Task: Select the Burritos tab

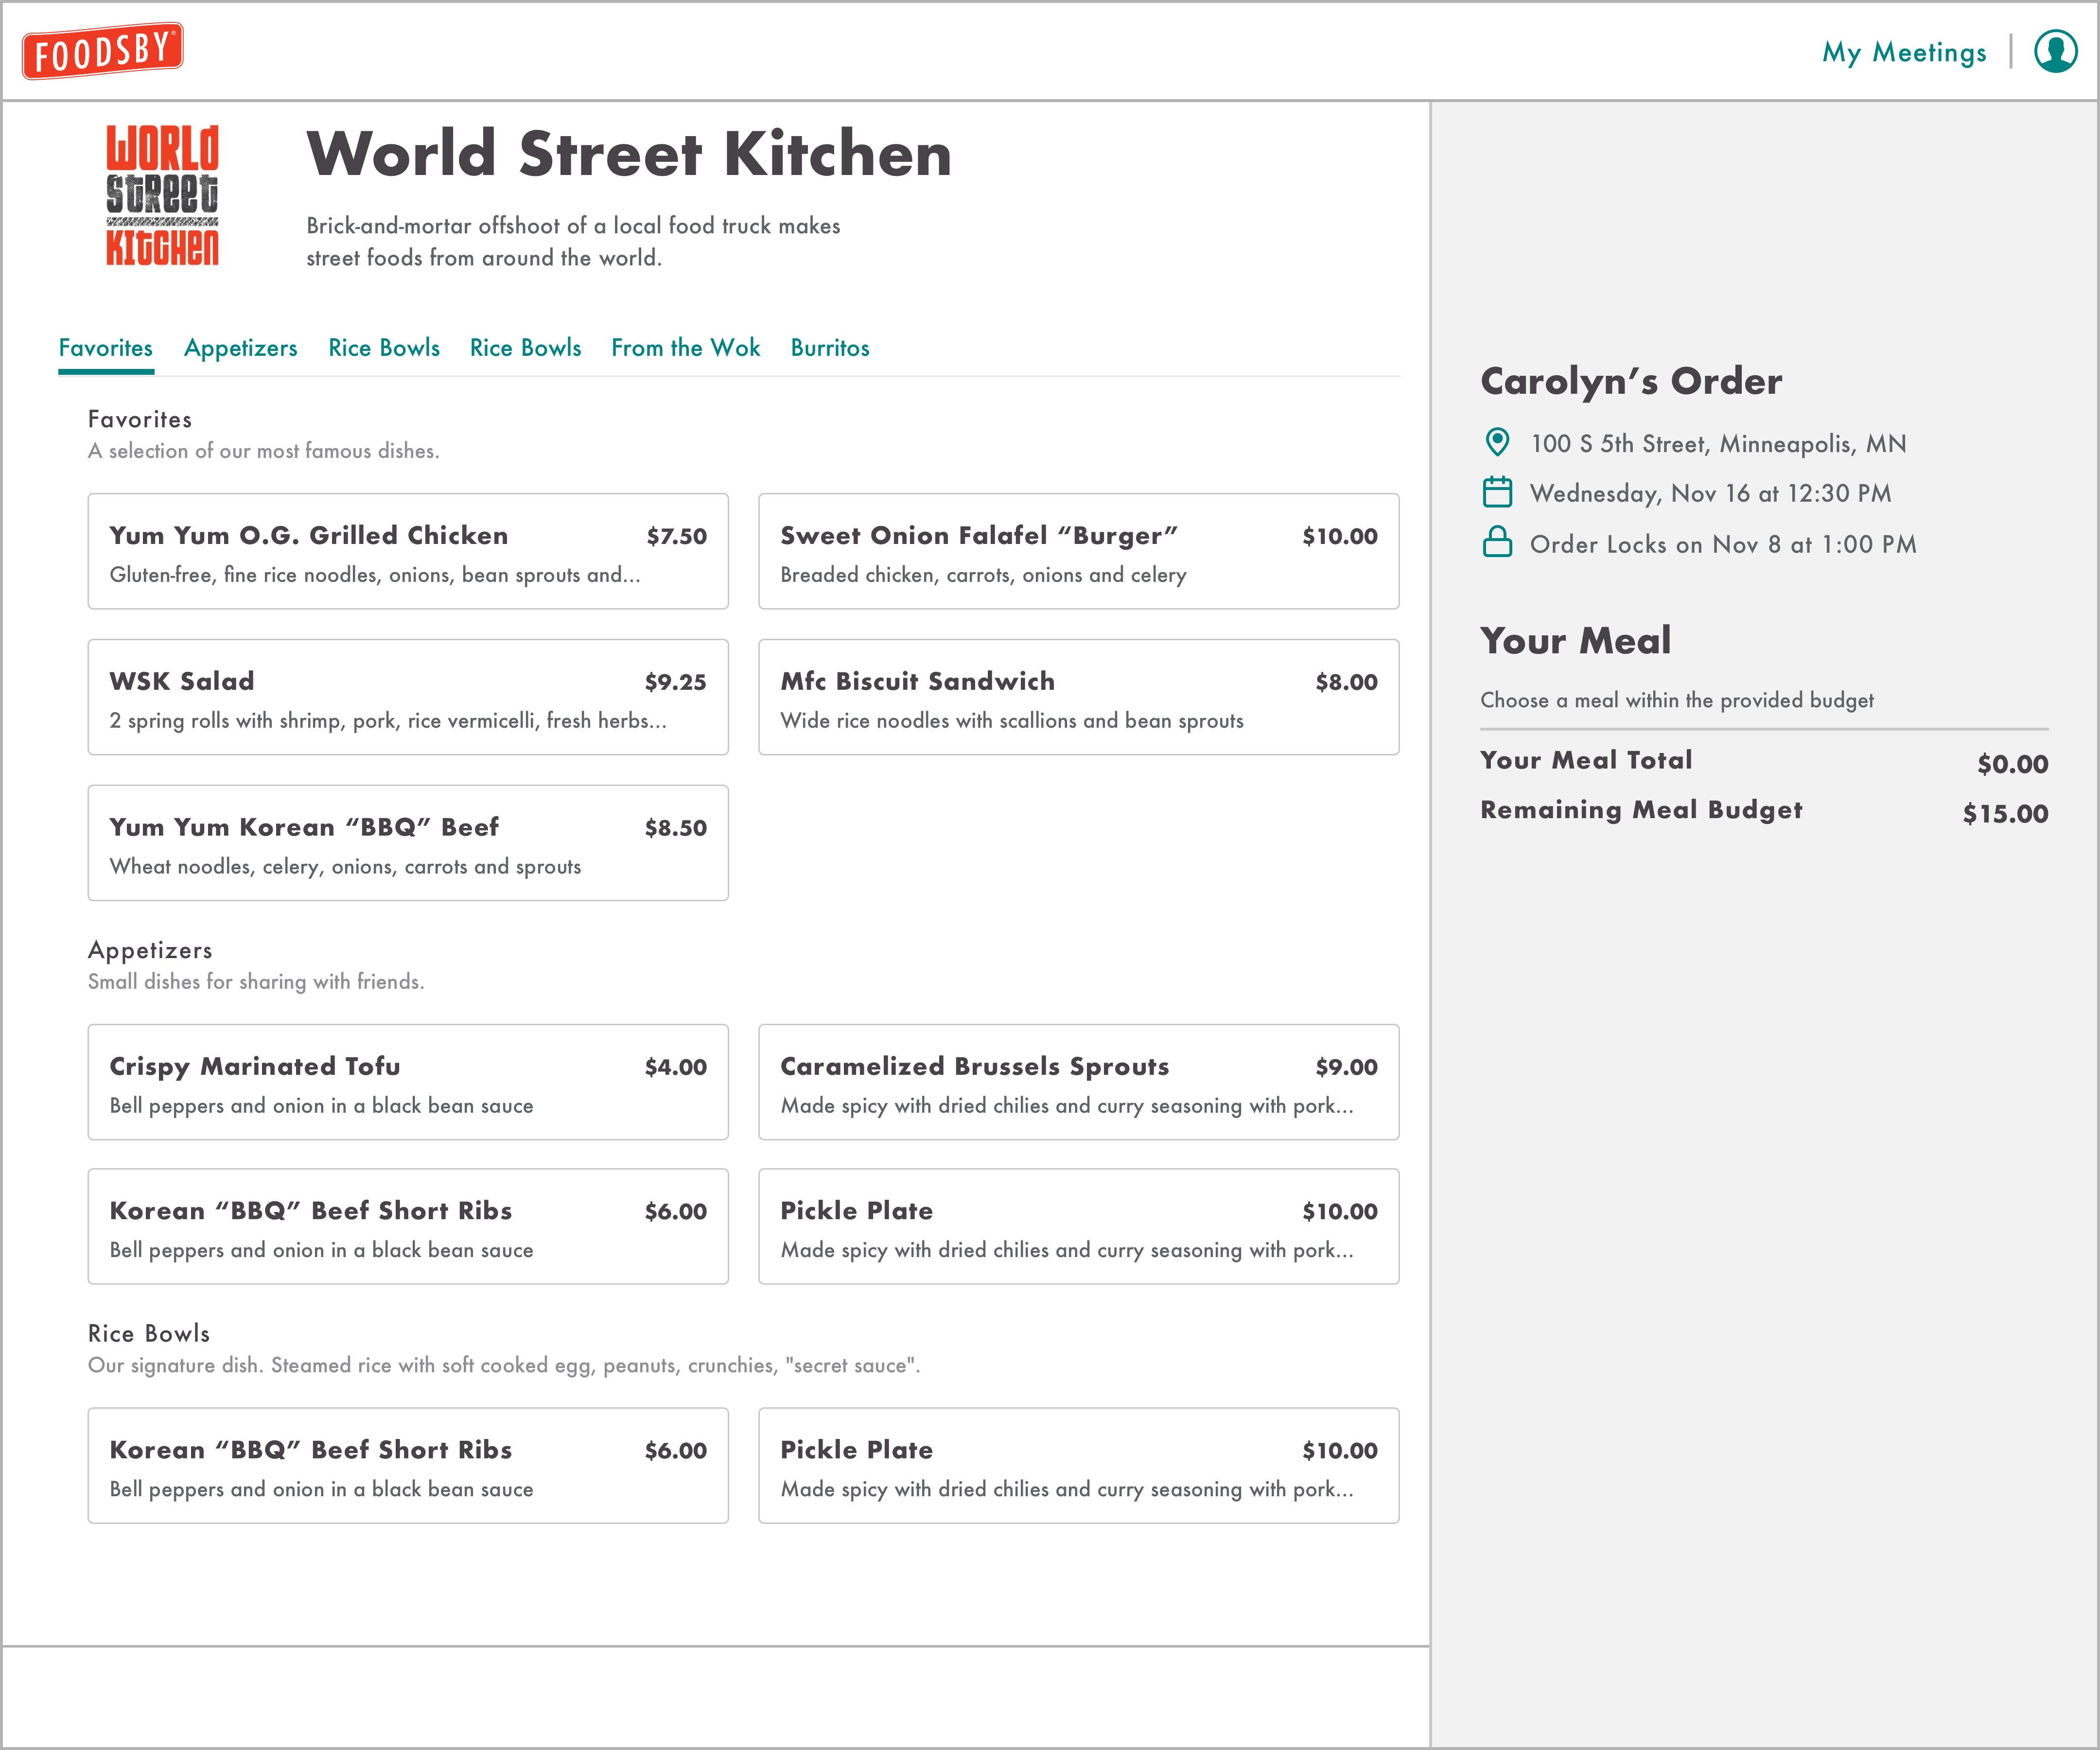Action: tap(829, 347)
